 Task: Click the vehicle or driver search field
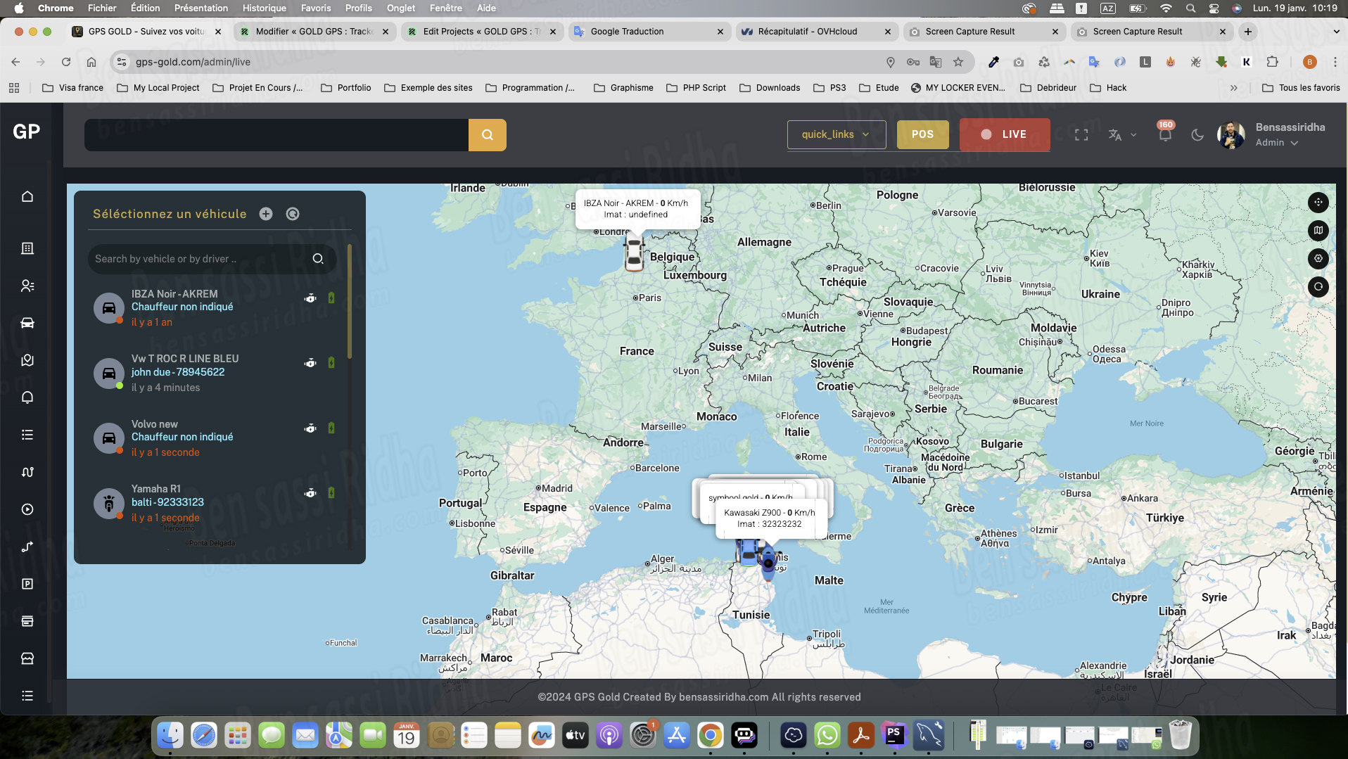click(201, 259)
